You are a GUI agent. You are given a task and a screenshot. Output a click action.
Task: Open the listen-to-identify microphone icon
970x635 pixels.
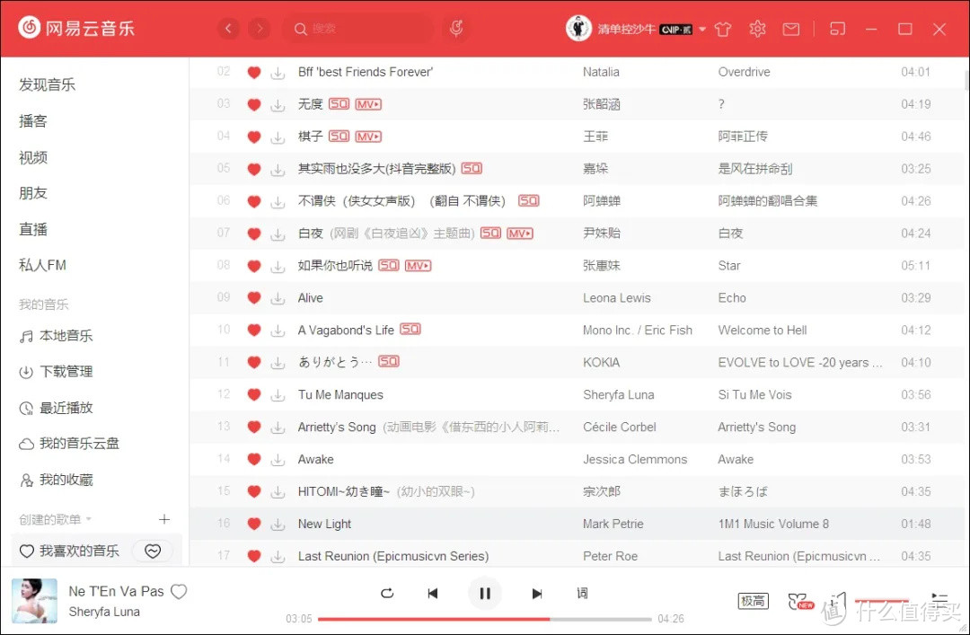(456, 29)
